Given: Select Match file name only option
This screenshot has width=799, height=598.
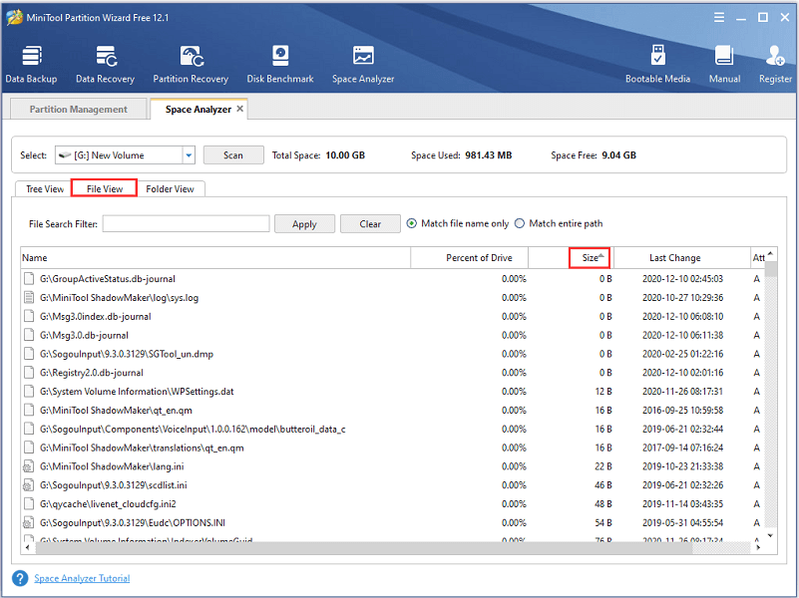Looking at the screenshot, I should [412, 224].
